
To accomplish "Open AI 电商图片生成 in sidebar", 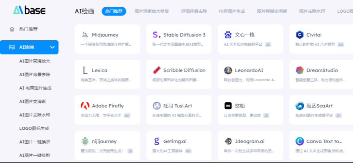I will coord(35,88).
